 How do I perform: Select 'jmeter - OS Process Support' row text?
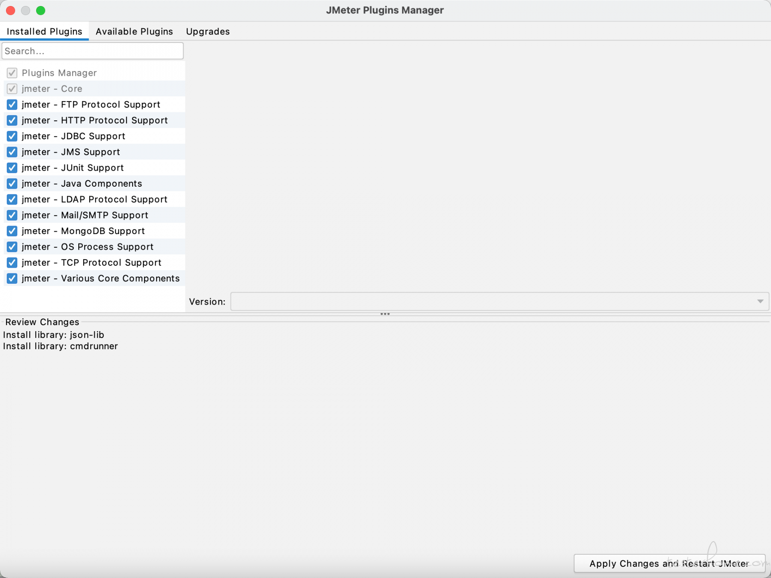88,247
